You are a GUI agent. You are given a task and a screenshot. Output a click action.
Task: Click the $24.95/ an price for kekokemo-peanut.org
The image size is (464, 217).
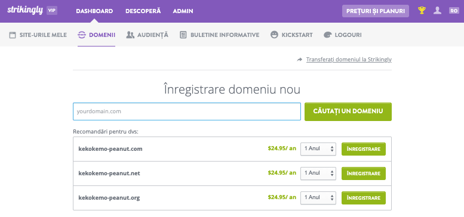point(282,197)
